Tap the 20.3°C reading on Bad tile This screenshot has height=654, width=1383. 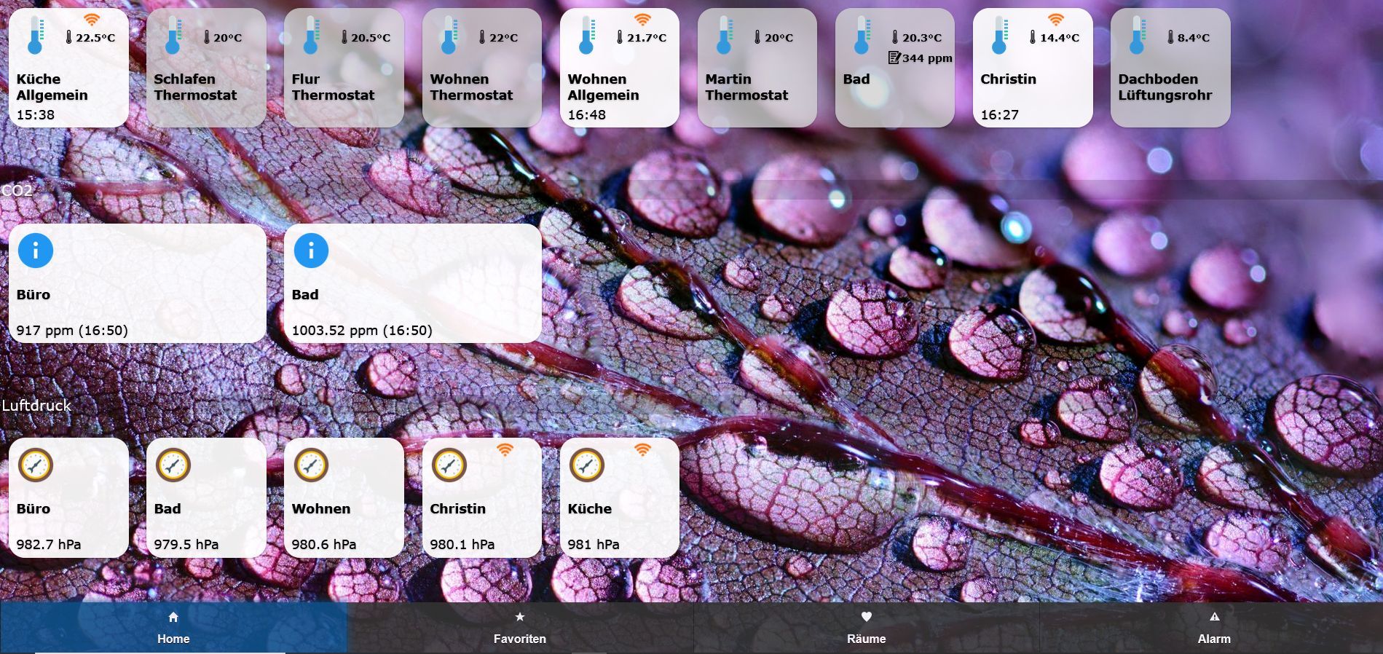[922, 38]
